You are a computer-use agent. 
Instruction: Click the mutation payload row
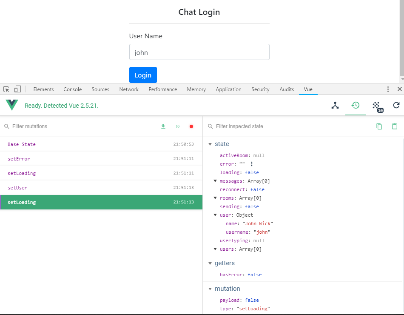coord(239,300)
